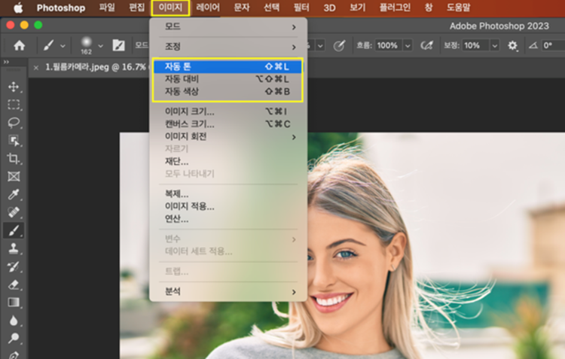Toggle the brush settings panel icon
Viewport: 565px width, 359px height.
click(x=118, y=45)
